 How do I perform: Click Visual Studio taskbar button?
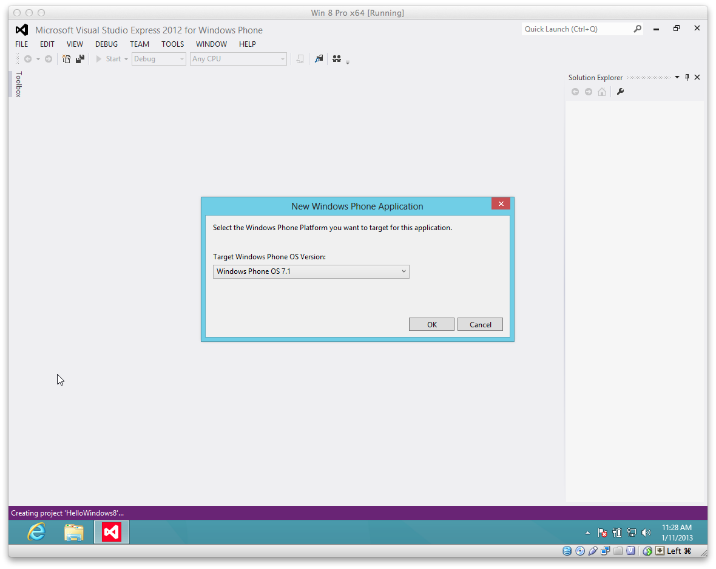112,532
